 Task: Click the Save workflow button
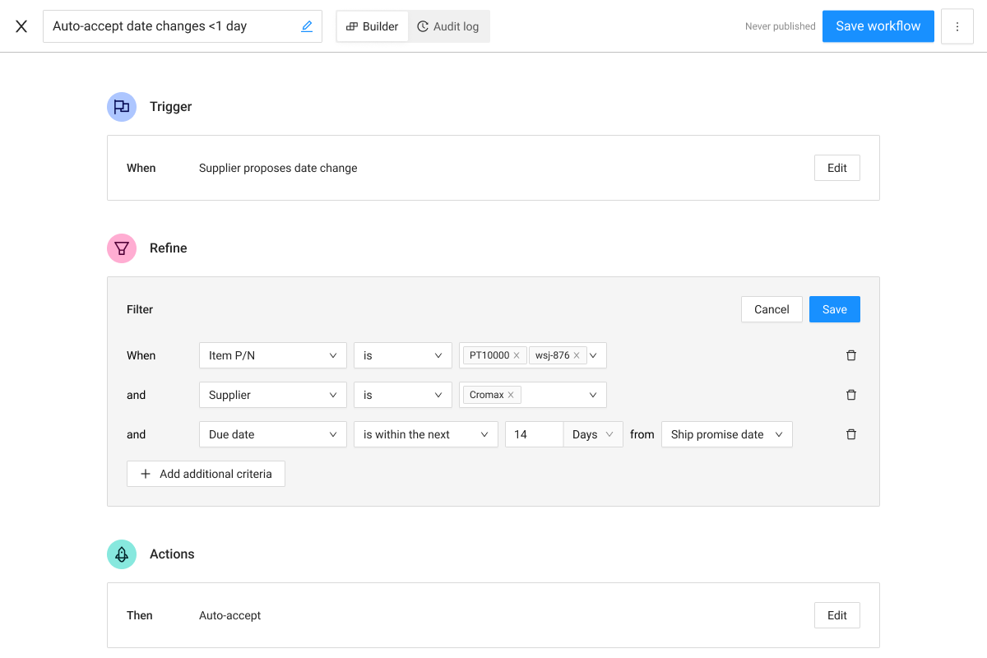pyautogui.click(x=878, y=26)
